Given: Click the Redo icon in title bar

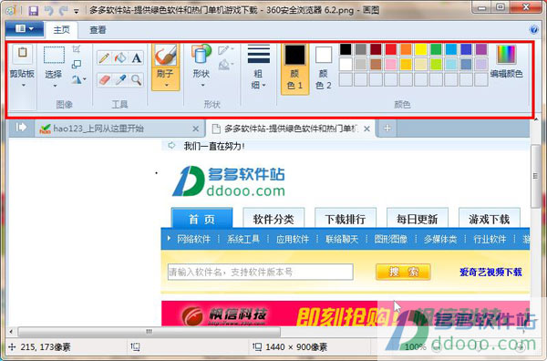Looking at the screenshot, I should click(64, 10).
